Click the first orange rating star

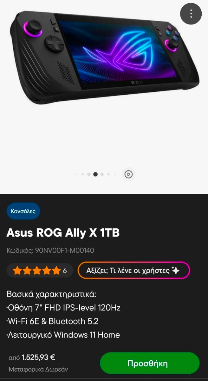[17, 271]
